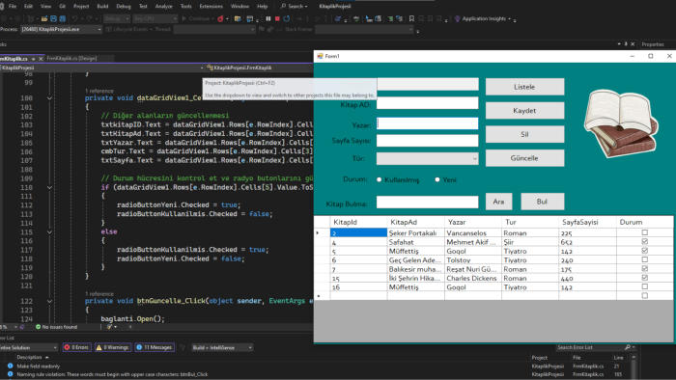676x380 pixels.
Task: Toggle 0 Errors filter button
Action: (76, 347)
